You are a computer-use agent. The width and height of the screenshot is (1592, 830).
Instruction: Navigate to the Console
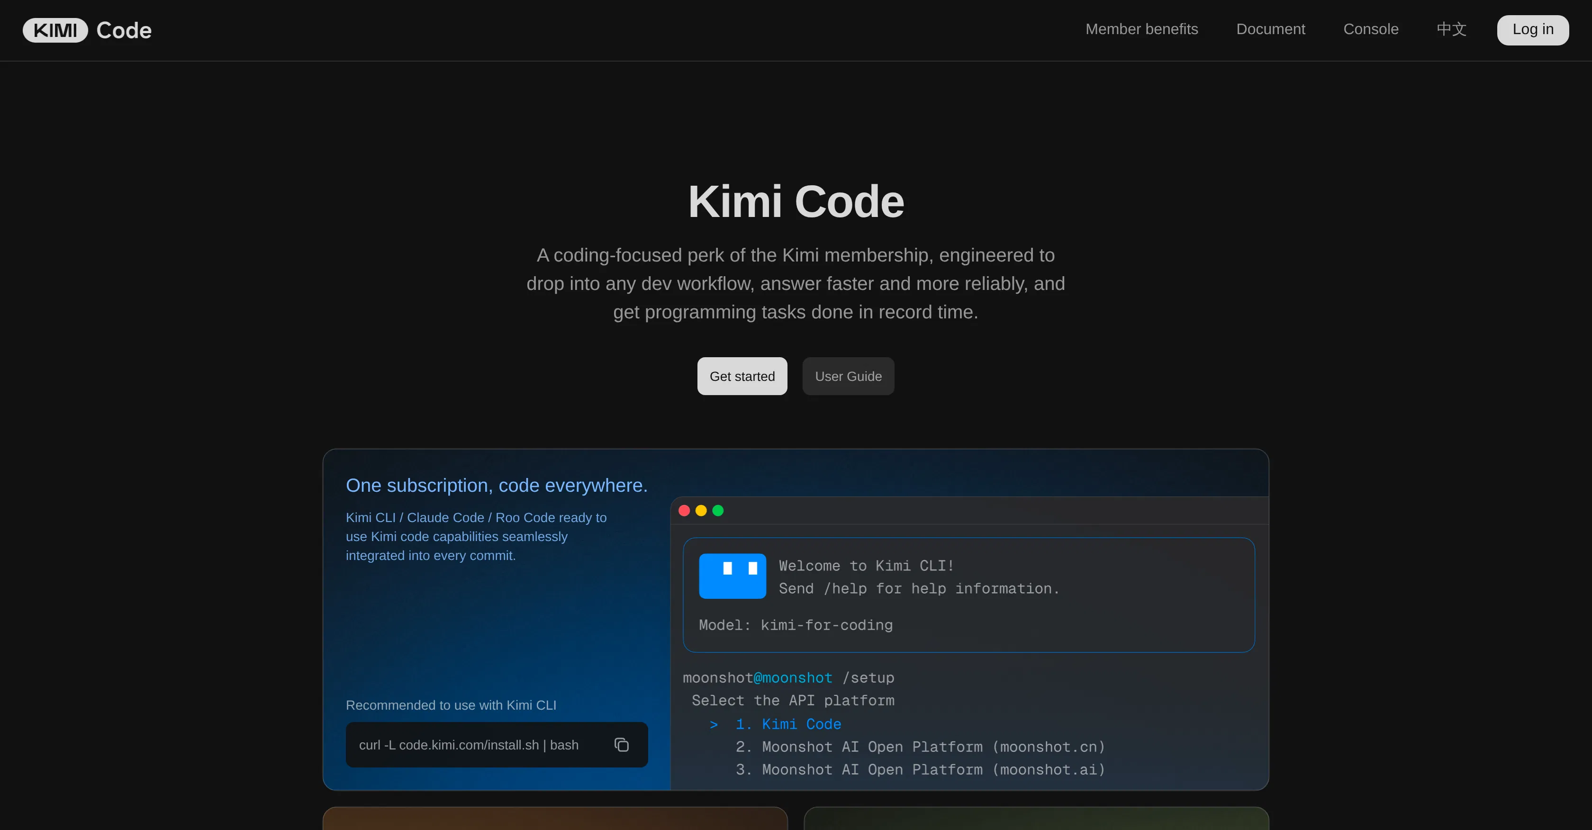pyautogui.click(x=1371, y=29)
